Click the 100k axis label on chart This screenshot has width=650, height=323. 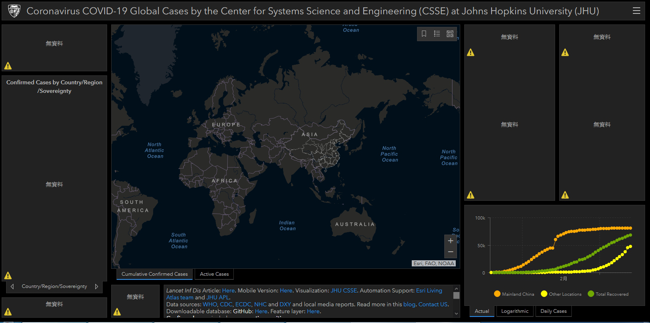coord(480,218)
